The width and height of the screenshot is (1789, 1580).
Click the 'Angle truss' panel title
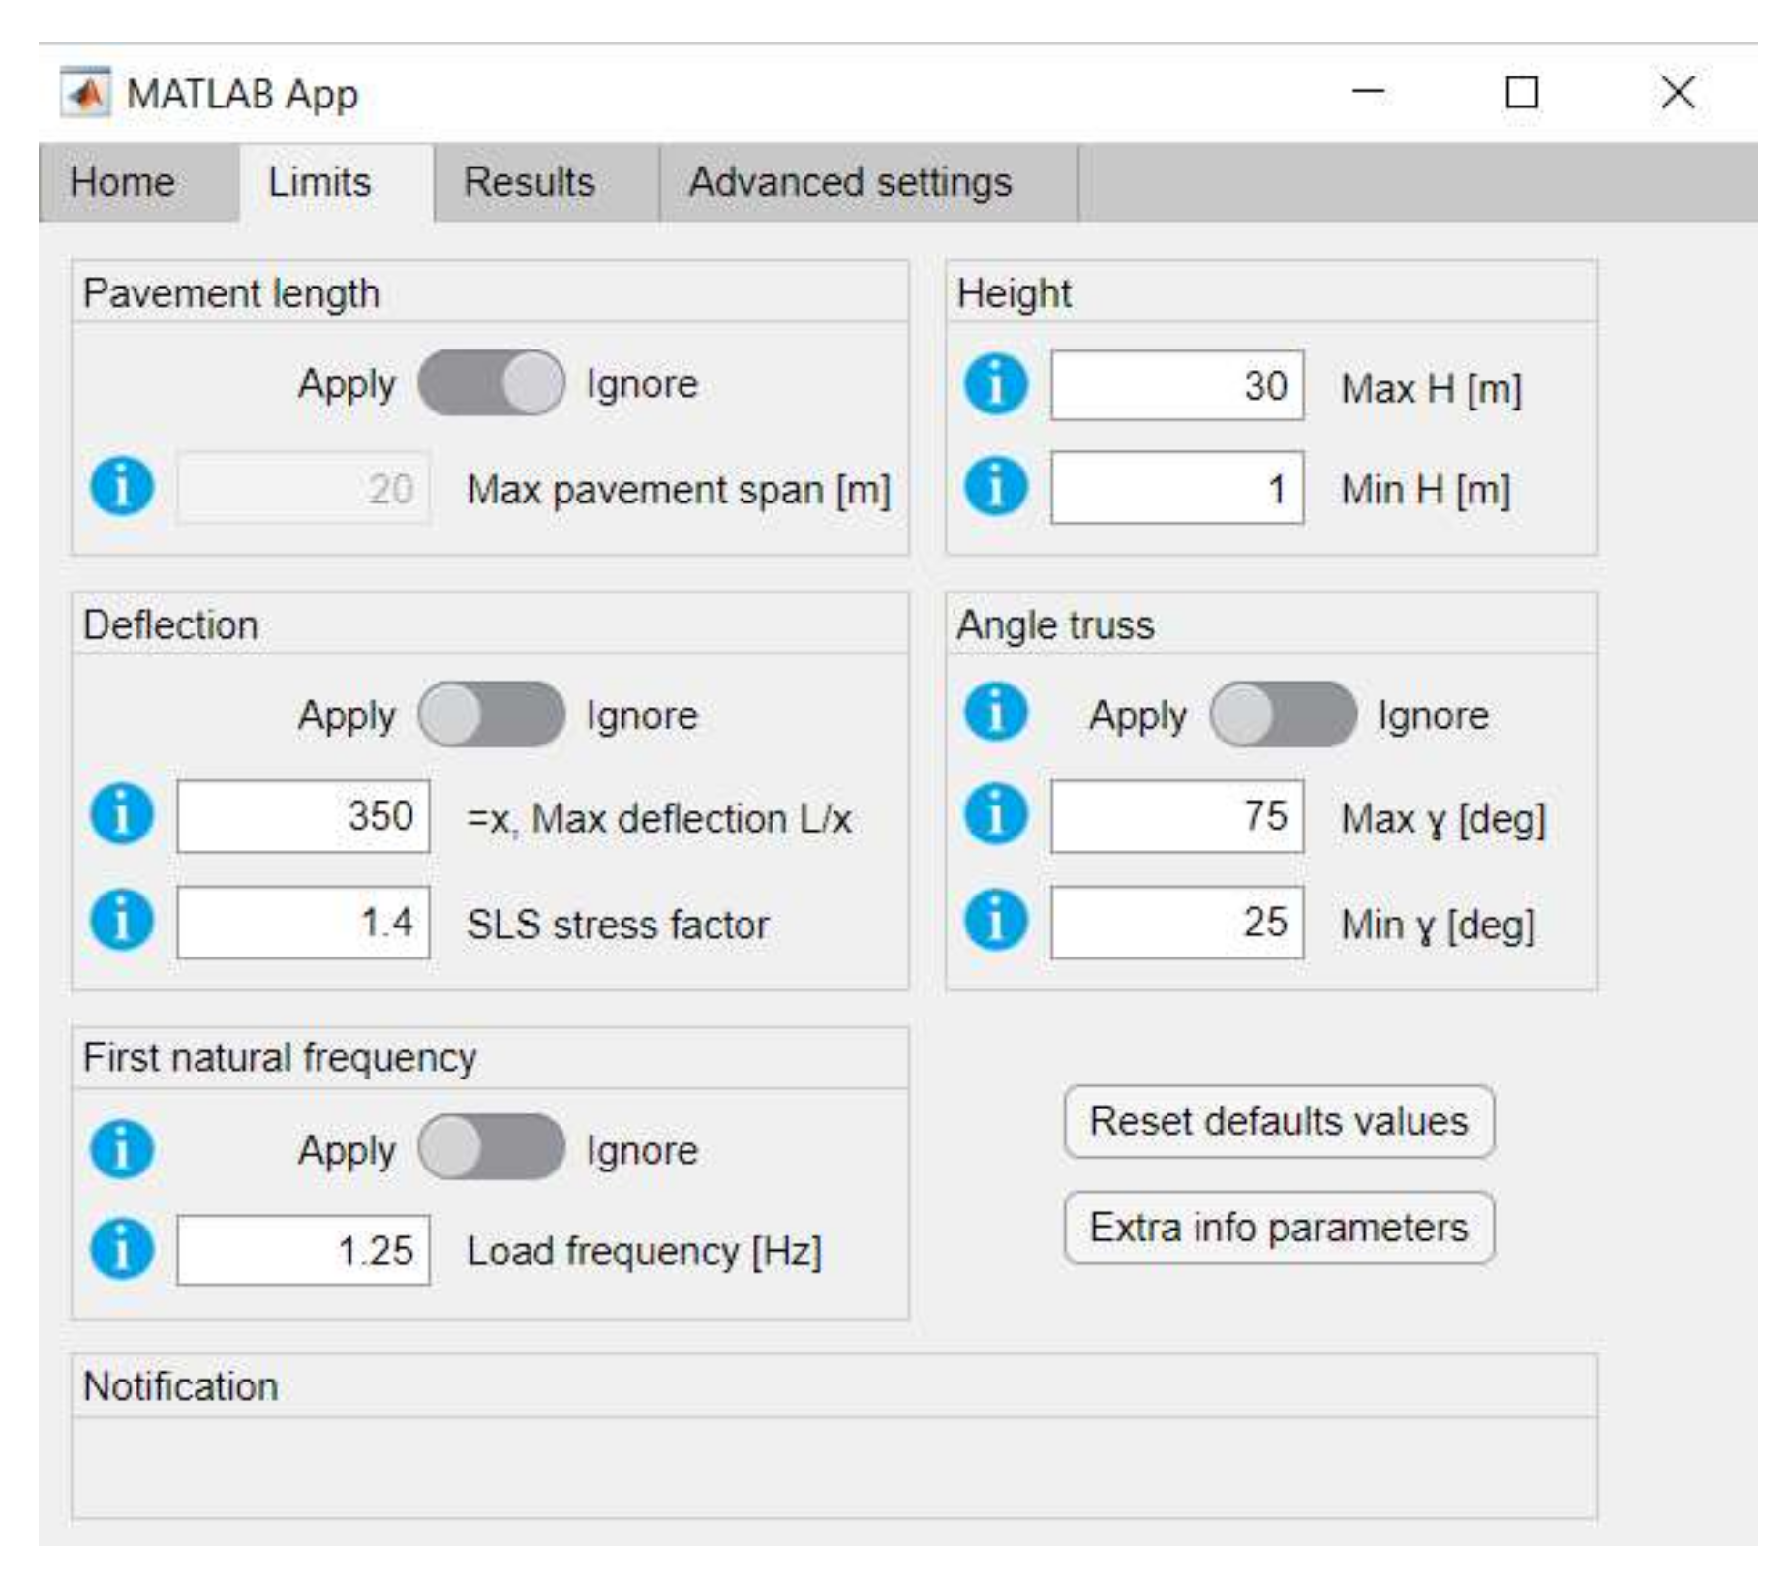(x=1055, y=624)
